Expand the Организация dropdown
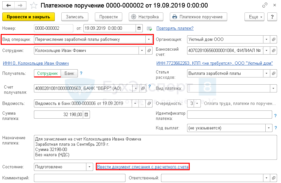 (266, 39)
